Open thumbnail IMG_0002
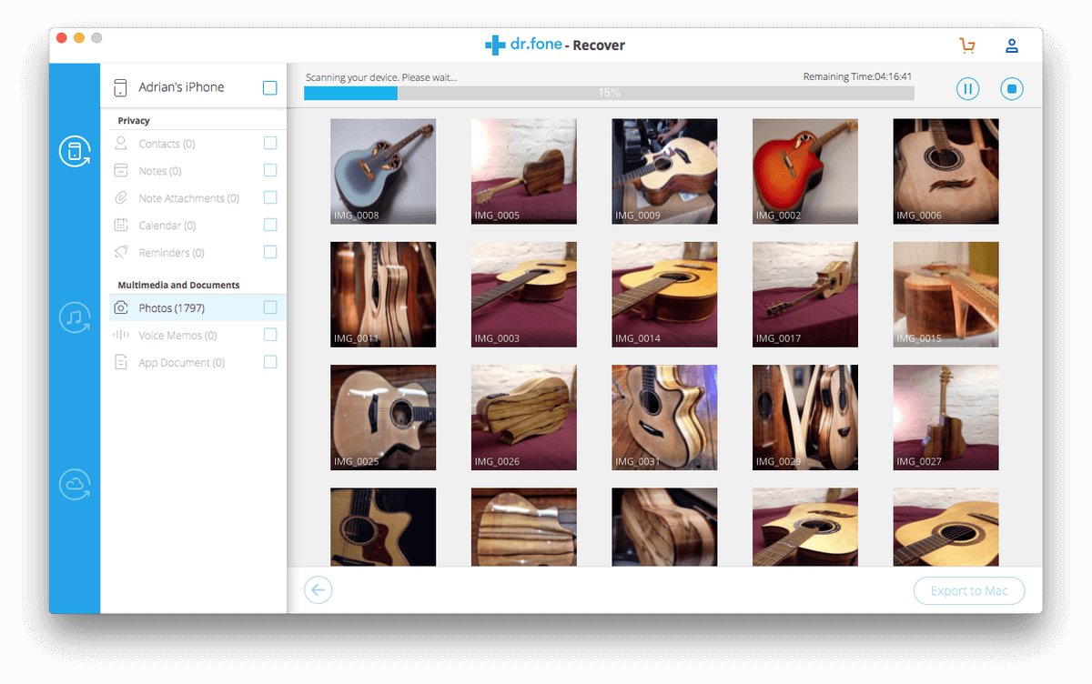 point(805,171)
